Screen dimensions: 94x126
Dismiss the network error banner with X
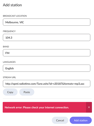(x=89, y=107)
